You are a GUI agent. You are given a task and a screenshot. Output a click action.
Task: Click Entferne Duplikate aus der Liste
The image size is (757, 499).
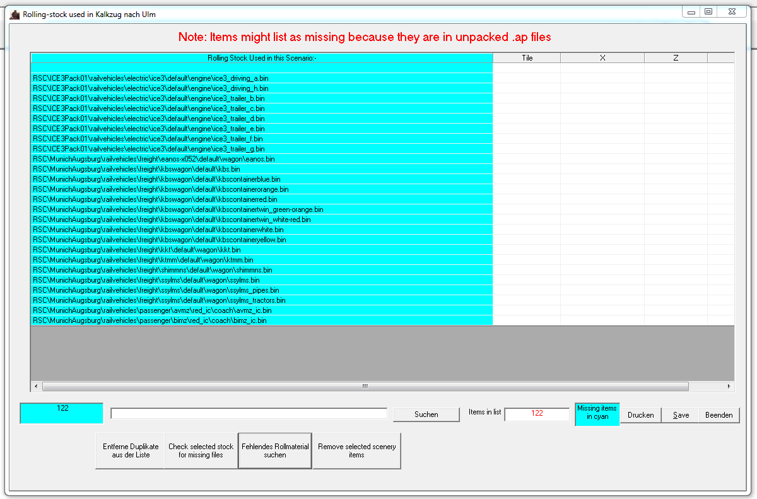[x=131, y=450]
